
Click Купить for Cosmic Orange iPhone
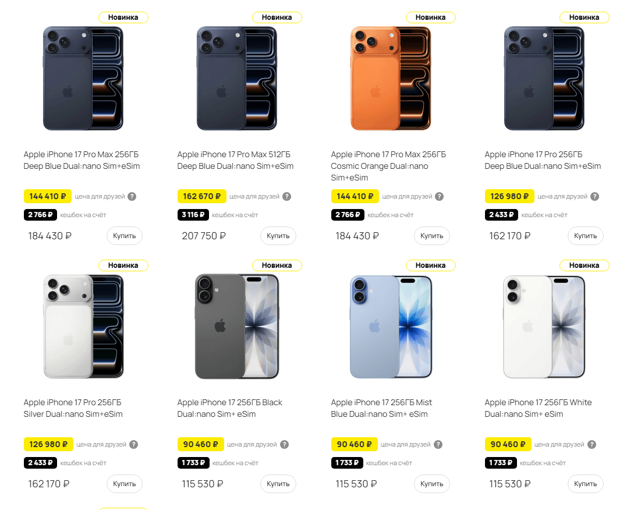click(431, 236)
